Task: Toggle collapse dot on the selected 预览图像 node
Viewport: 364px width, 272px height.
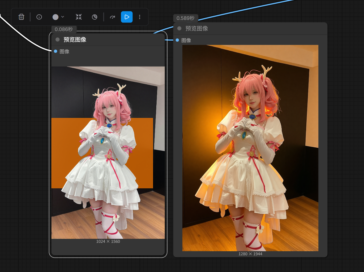Action: pos(57,40)
